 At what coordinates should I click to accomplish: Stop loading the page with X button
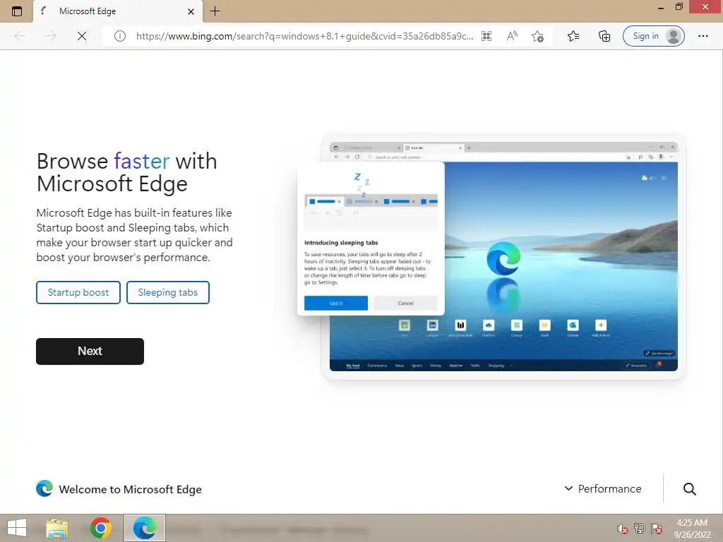pos(82,36)
